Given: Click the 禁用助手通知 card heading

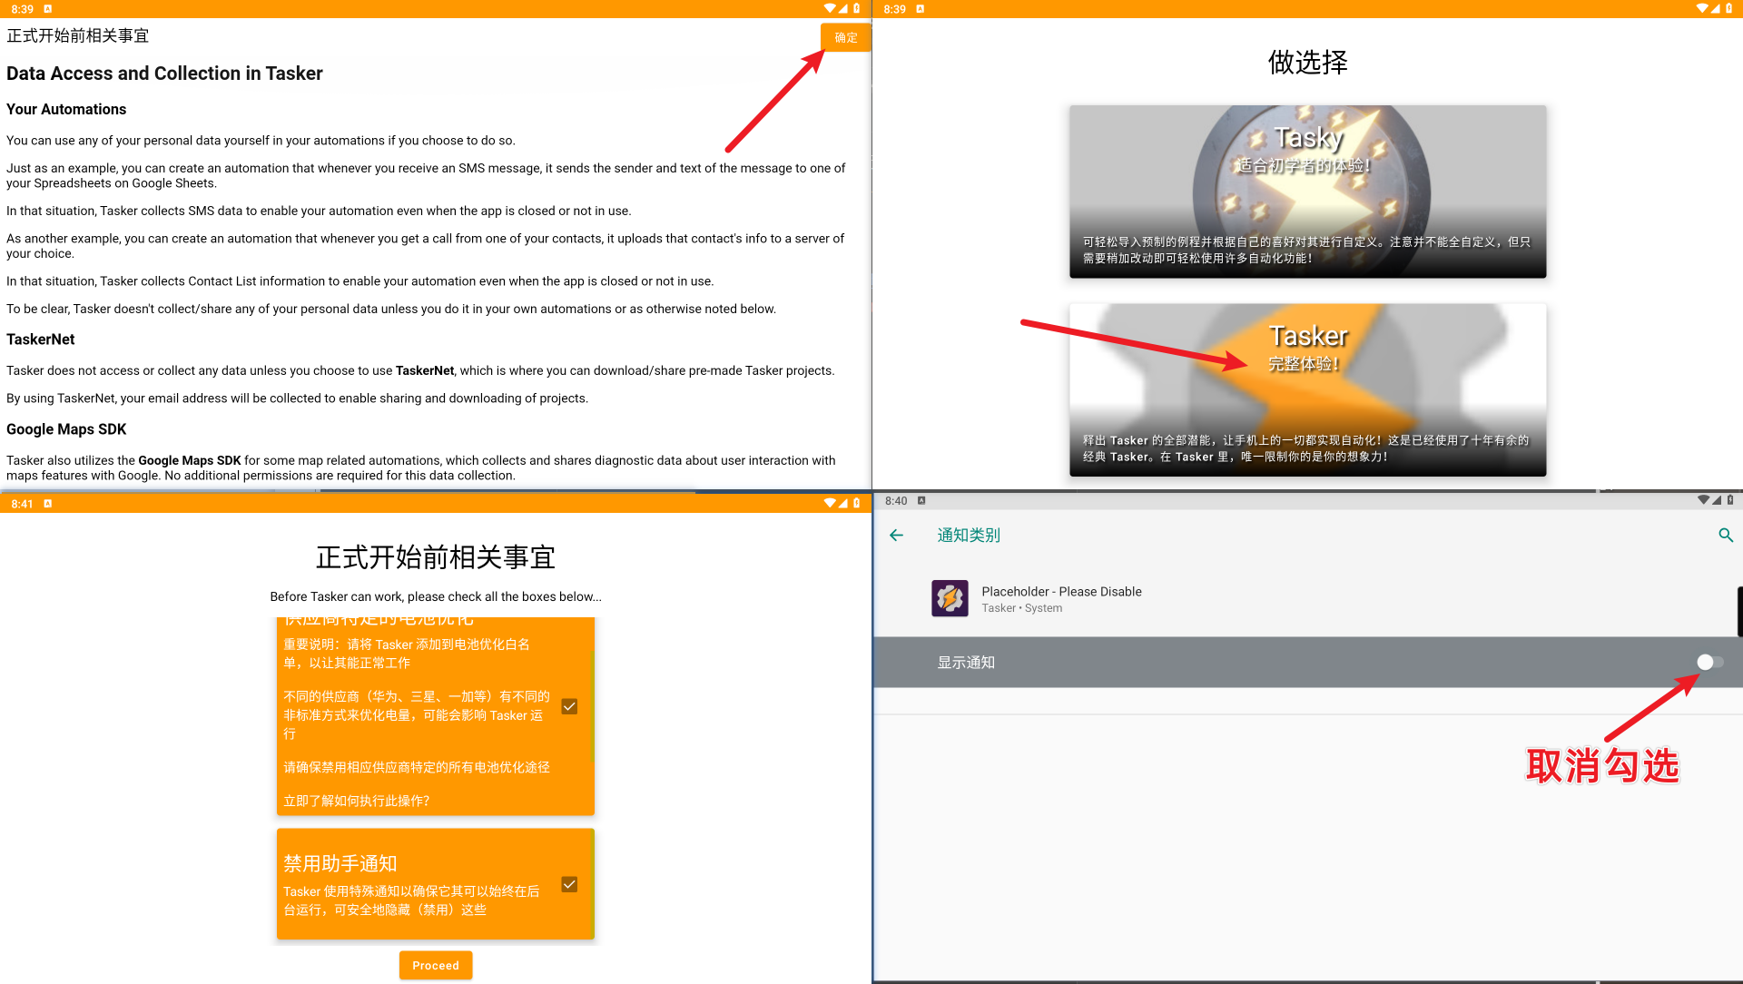Looking at the screenshot, I should pyautogui.click(x=340, y=863).
